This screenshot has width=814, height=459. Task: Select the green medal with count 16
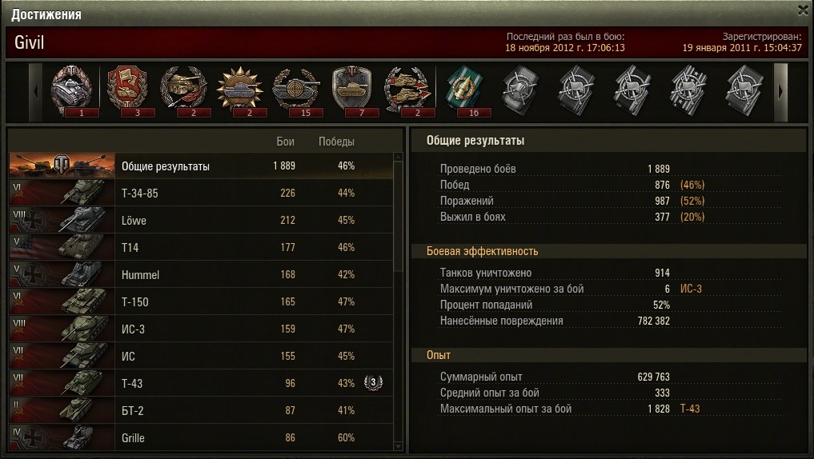pos(463,90)
